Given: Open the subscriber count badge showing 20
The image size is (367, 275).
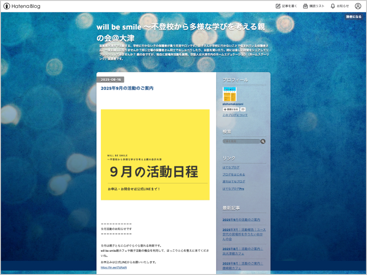Looking at the screenshot, I should [x=243, y=109].
